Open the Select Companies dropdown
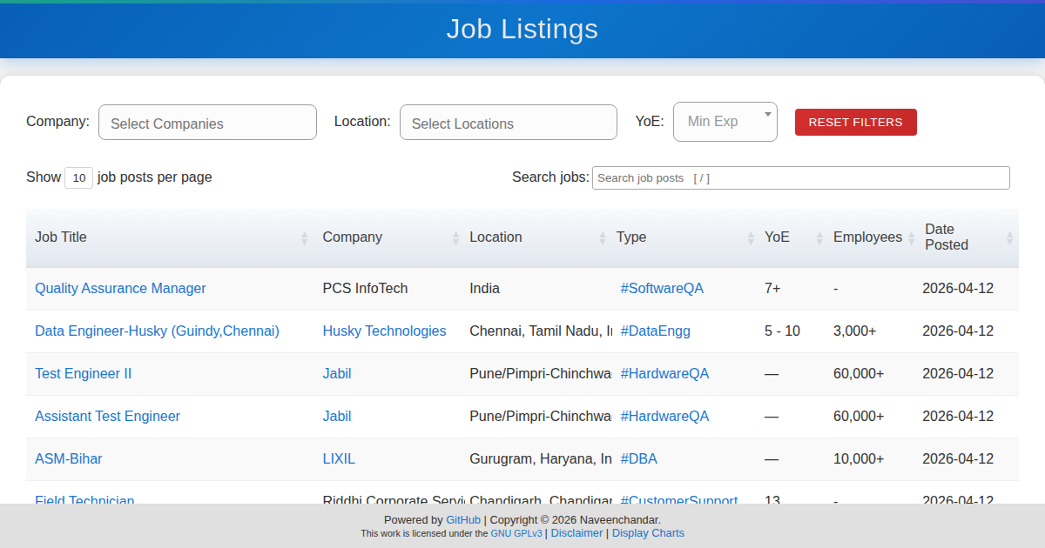 (207, 123)
